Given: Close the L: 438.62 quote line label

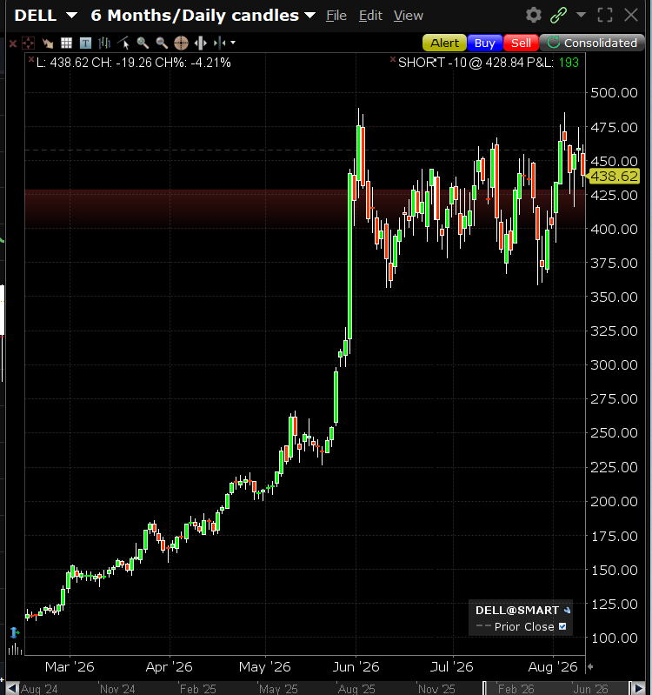Looking at the screenshot, I should 31,59.
